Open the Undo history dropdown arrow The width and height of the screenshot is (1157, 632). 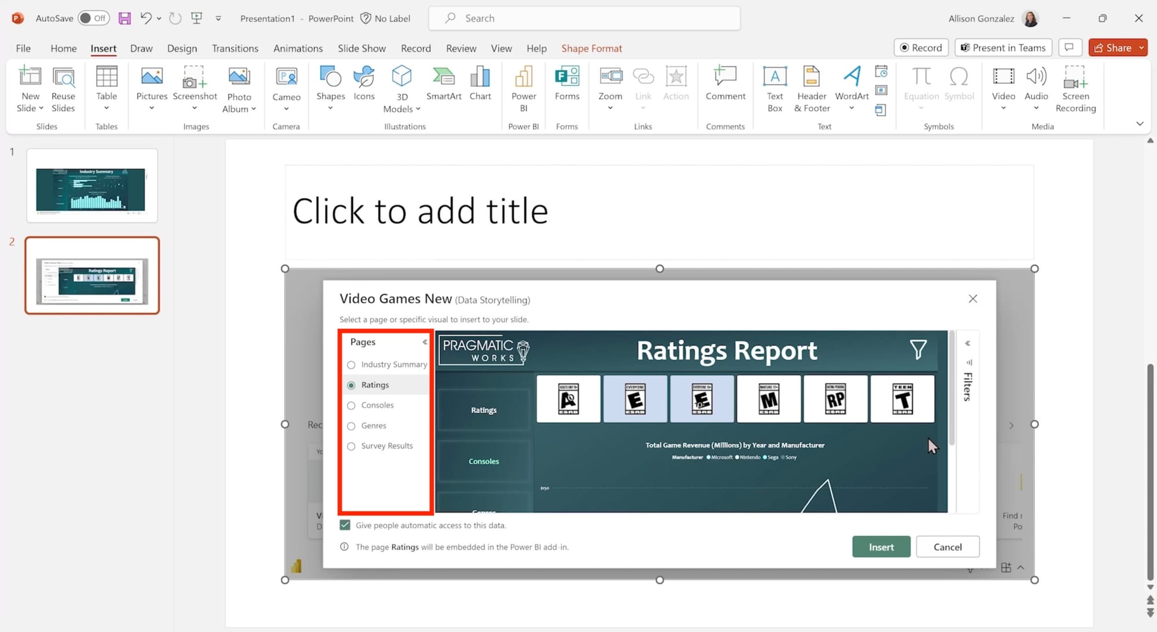pyautogui.click(x=159, y=19)
